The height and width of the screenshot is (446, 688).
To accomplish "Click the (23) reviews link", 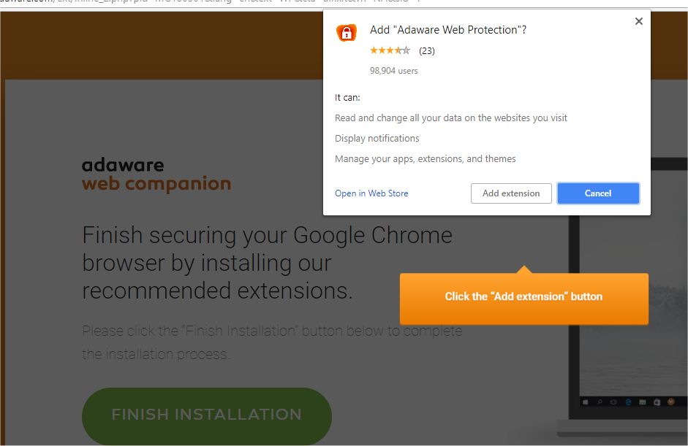I will 426,50.
